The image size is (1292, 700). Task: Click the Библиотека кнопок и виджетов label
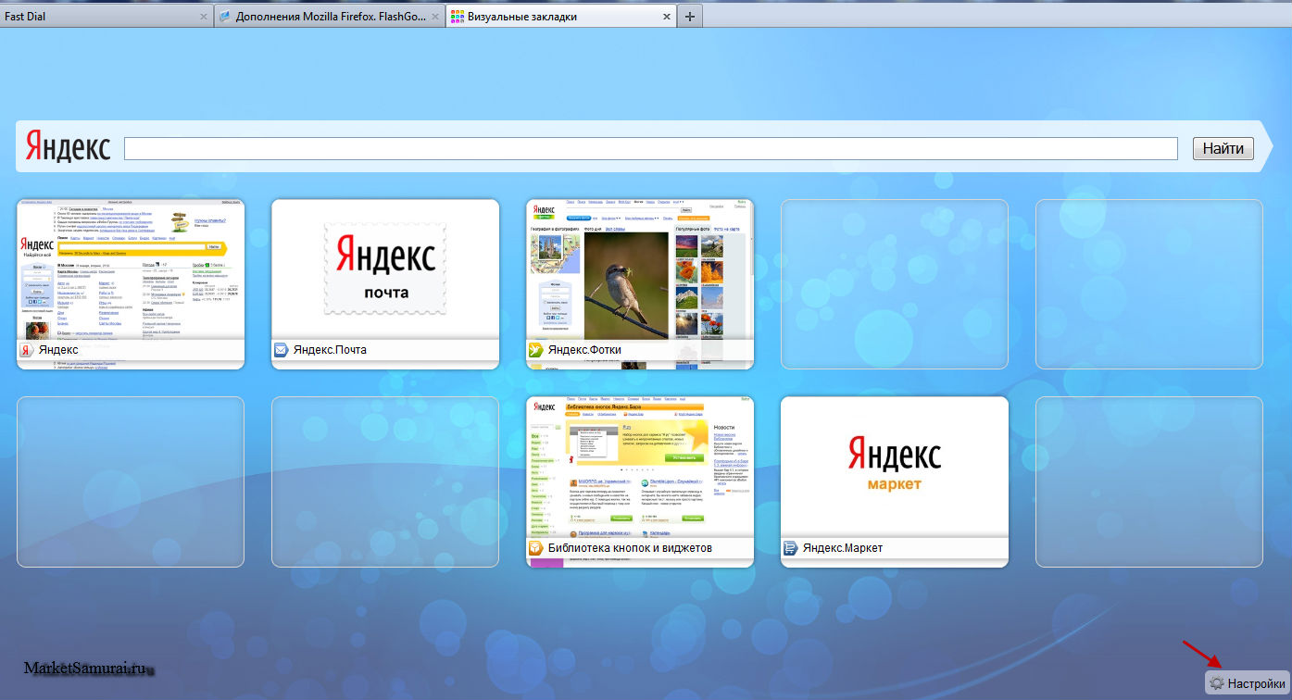630,548
